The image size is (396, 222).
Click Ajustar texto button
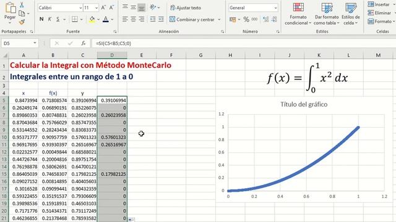click(186, 8)
